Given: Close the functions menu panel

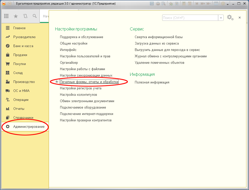Looking at the screenshot, I should point(240,18).
